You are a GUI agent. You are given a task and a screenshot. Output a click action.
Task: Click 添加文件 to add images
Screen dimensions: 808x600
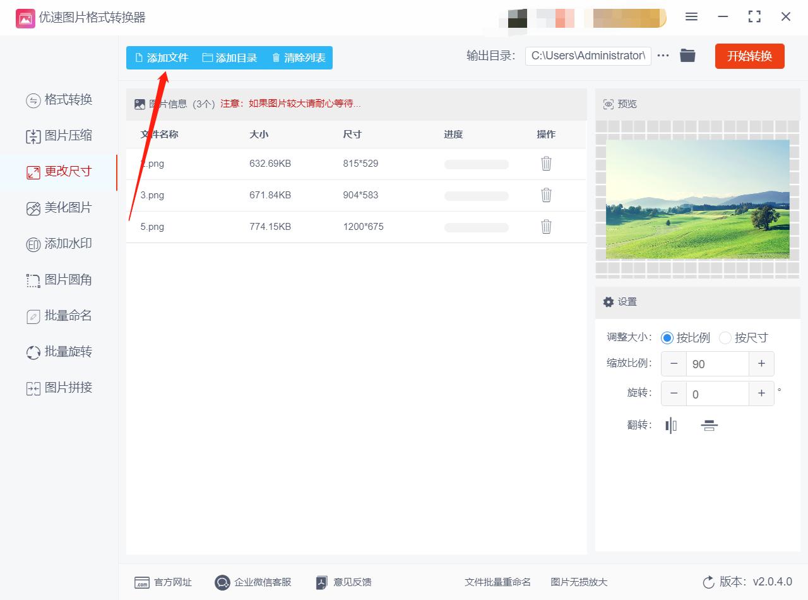click(x=162, y=57)
